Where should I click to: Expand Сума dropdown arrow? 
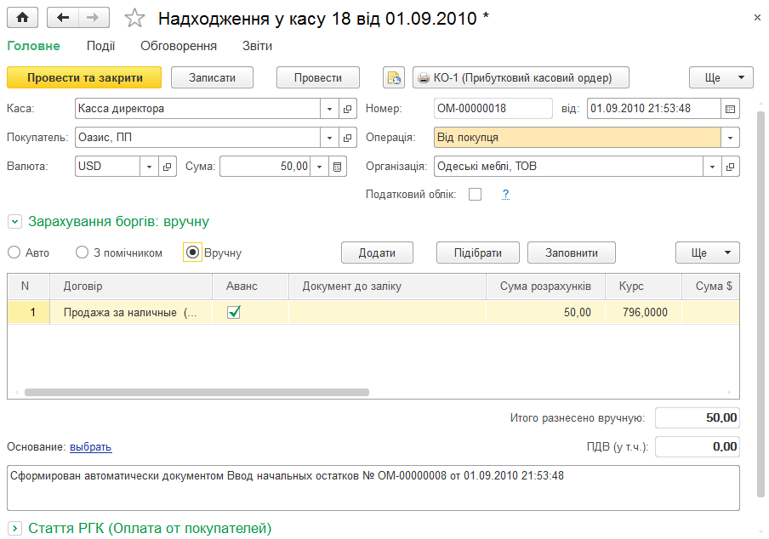point(319,167)
